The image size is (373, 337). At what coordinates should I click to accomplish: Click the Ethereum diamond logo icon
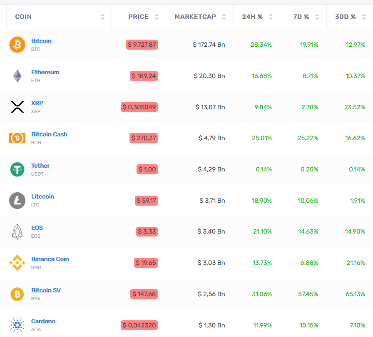point(17,76)
